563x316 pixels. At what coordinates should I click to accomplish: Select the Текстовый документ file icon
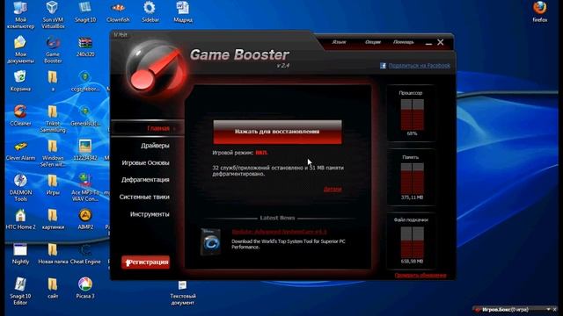click(183, 293)
